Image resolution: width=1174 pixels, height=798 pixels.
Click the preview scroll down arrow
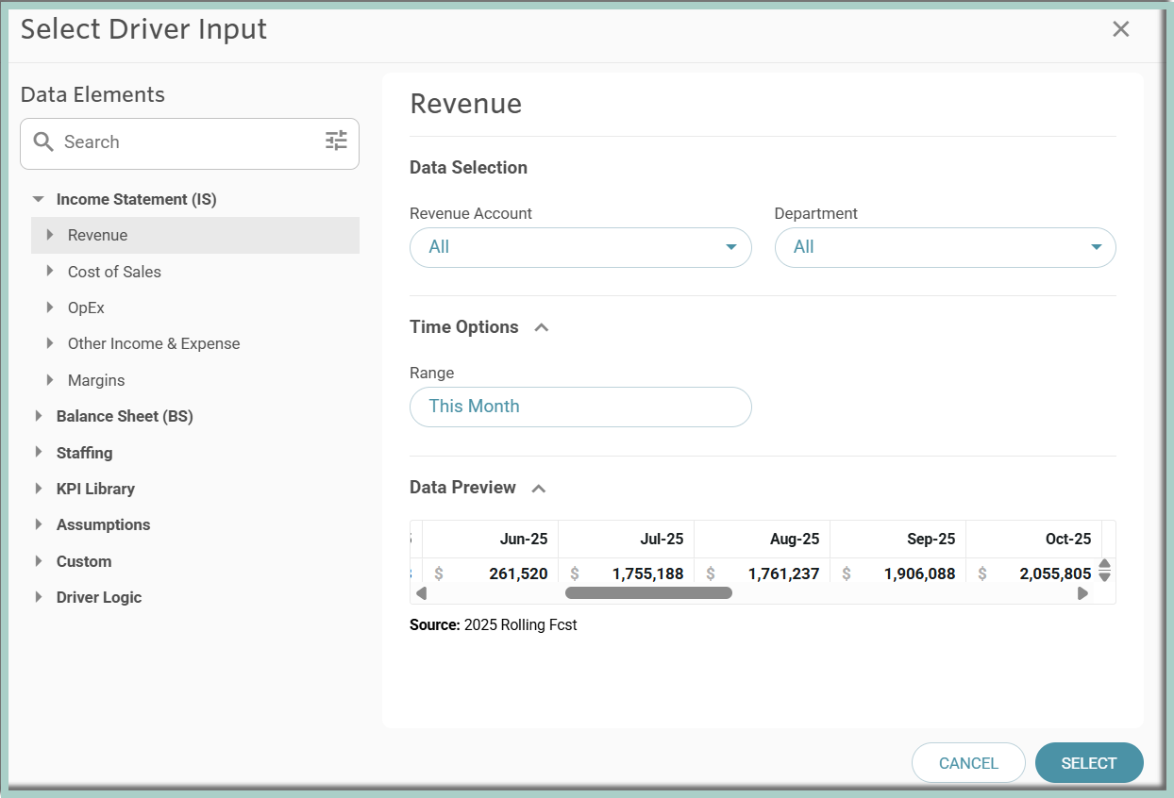[1105, 576]
